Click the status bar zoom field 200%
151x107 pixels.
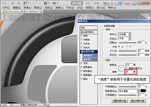click(5, 105)
